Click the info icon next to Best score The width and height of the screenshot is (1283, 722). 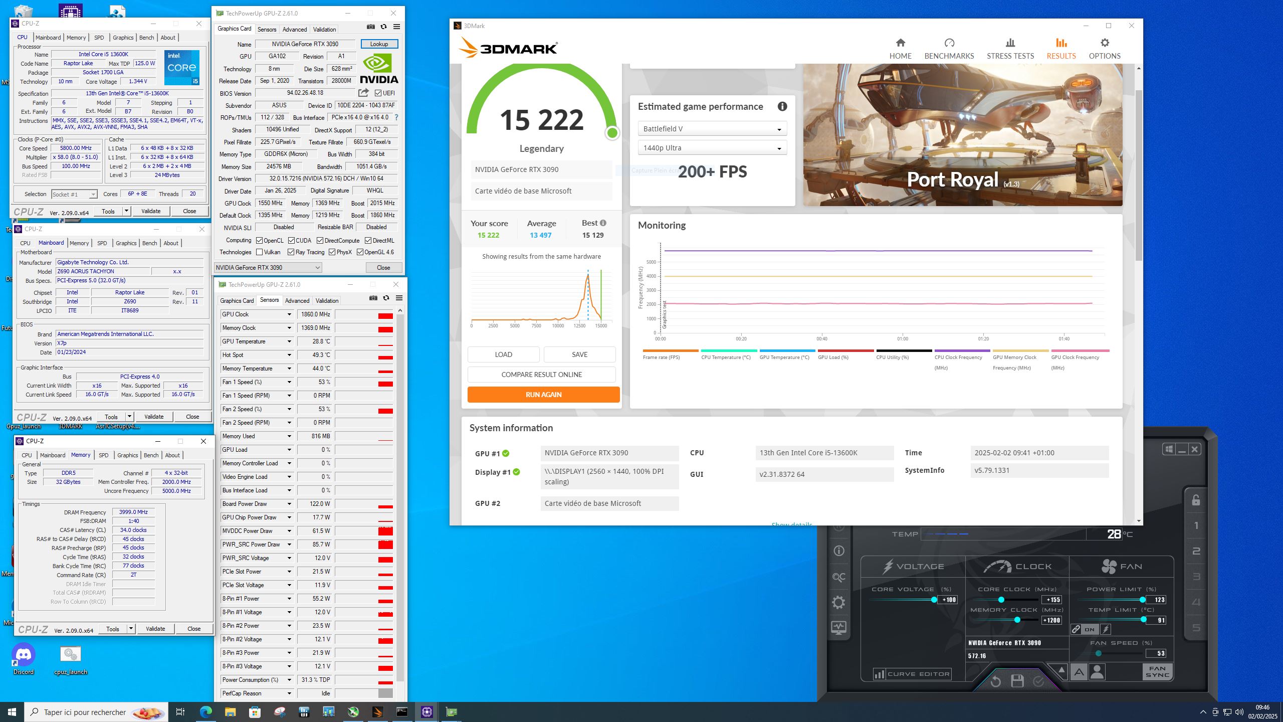pos(603,223)
